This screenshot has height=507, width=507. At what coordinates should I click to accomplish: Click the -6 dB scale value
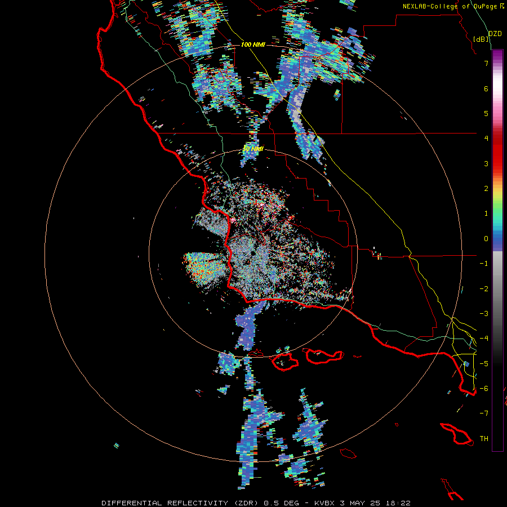click(x=484, y=389)
